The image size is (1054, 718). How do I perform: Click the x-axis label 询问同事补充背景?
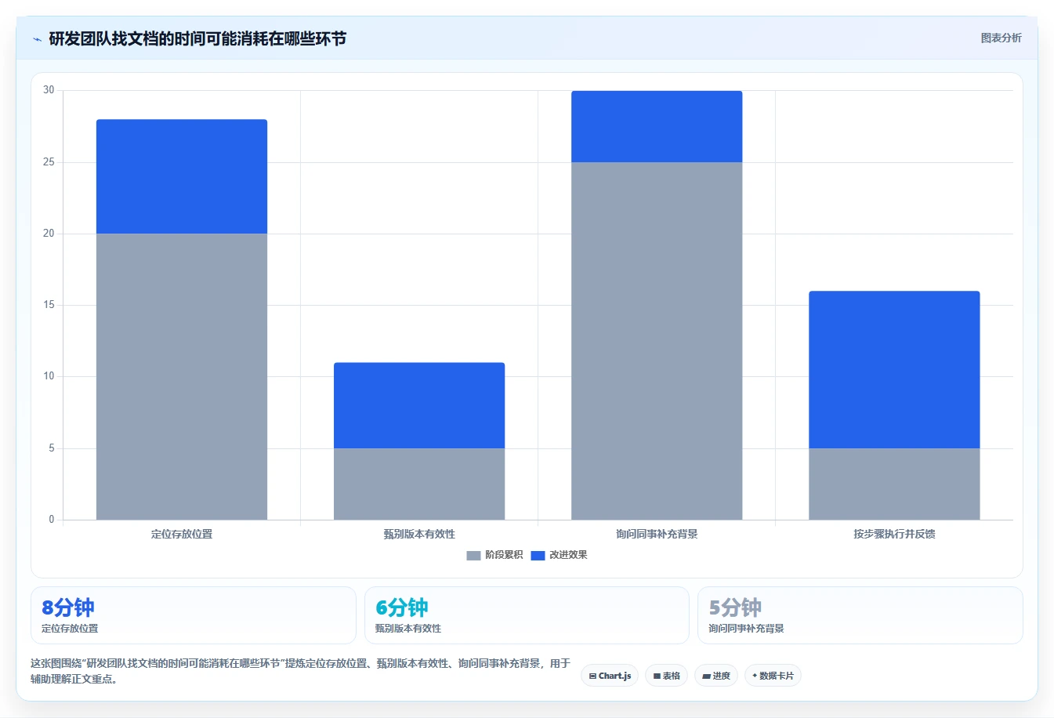click(657, 534)
